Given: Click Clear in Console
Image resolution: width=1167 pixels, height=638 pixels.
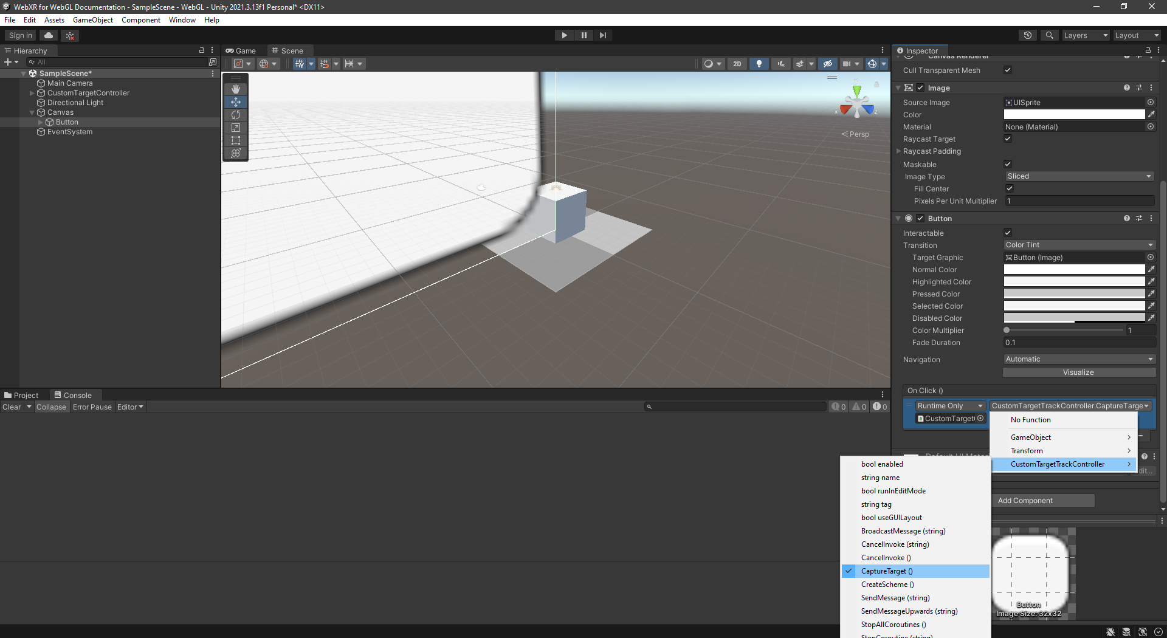Looking at the screenshot, I should coord(12,407).
